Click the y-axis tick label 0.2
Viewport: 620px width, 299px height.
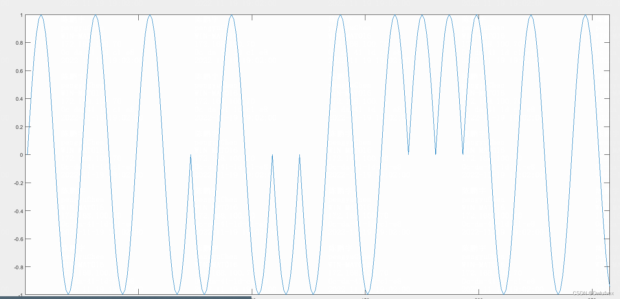[x=19, y=127]
